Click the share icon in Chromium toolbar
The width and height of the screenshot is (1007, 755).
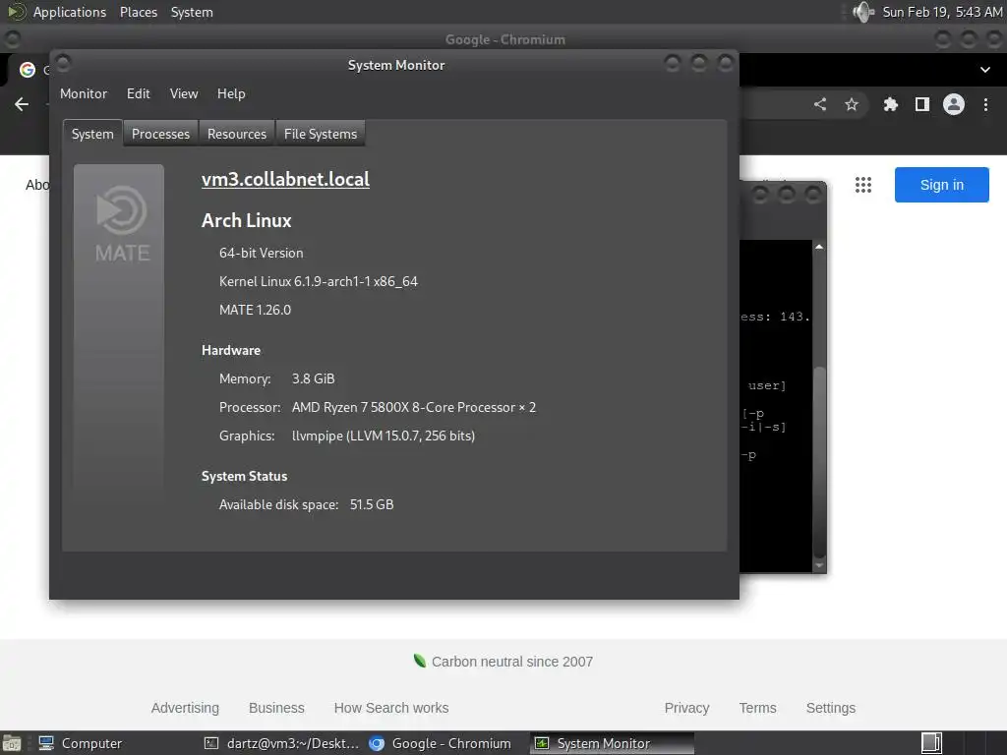pyautogui.click(x=820, y=104)
